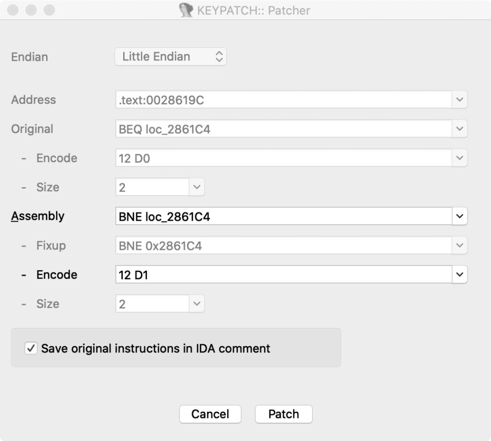Expand the original Encode dropdown arrow
The height and width of the screenshot is (441, 491).
[x=459, y=158]
